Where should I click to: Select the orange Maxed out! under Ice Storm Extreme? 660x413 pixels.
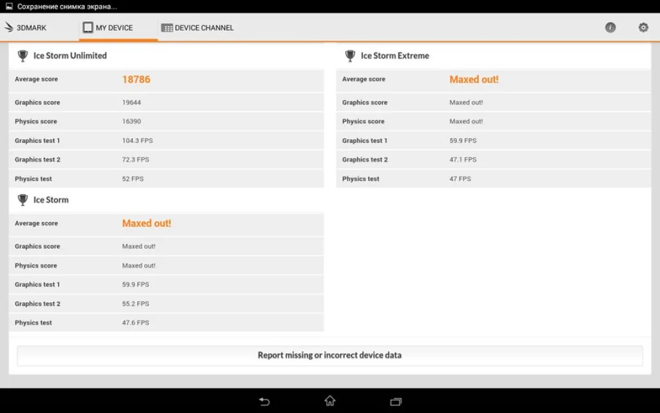(x=474, y=79)
